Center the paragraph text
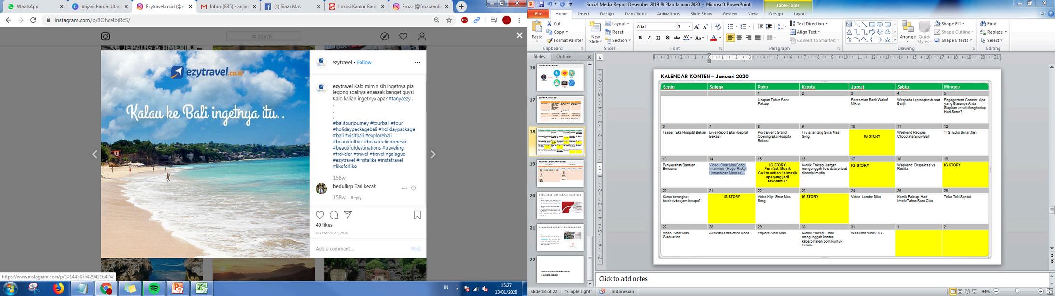Image resolution: width=1055 pixels, height=296 pixels. point(739,38)
